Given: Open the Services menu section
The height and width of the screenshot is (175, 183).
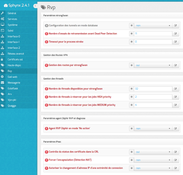Looking at the screenshot, I should tap(19, 19).
